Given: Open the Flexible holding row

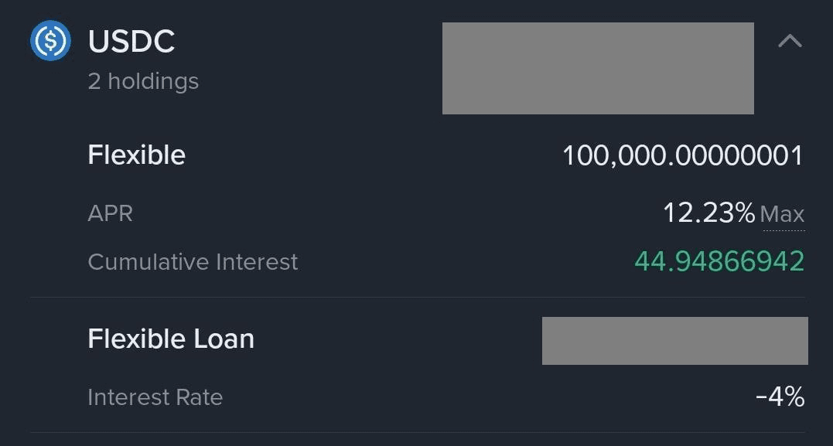Looking at the screenshot, I should pos(418,155).
